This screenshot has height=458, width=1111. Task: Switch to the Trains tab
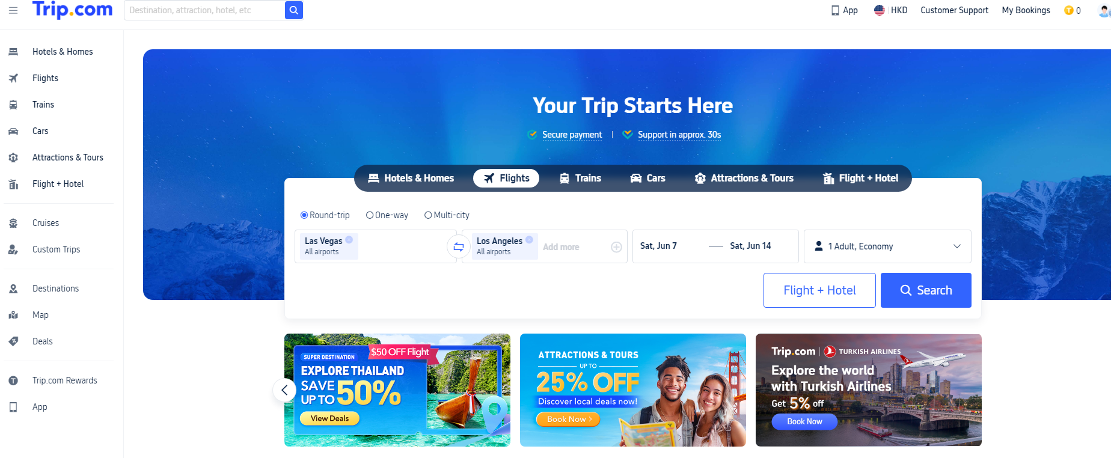point(581,178)
